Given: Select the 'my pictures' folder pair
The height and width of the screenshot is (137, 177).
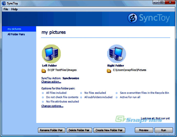Looking at the screenshot, I should pos(14,29).
